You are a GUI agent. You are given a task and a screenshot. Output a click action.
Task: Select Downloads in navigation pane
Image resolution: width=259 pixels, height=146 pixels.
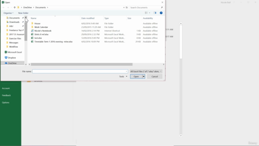(14, 22)
